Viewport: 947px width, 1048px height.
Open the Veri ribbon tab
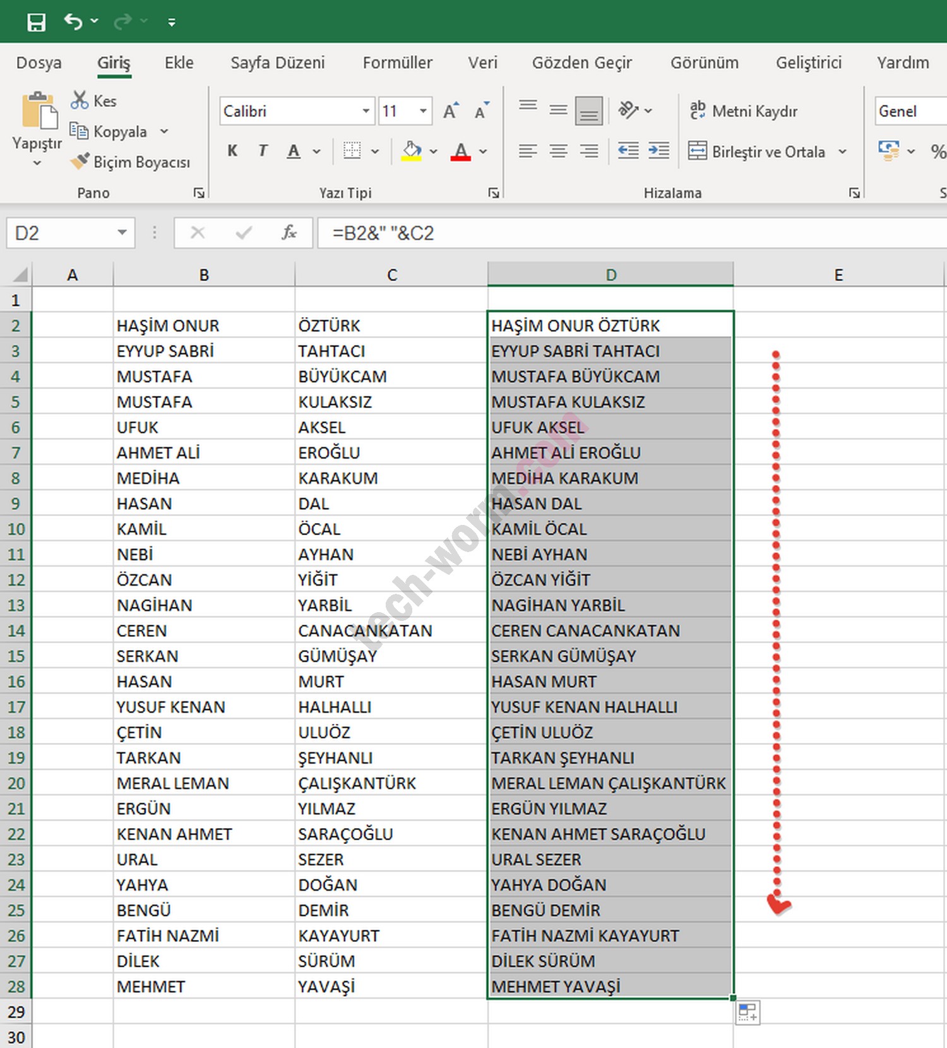[482, 63]
